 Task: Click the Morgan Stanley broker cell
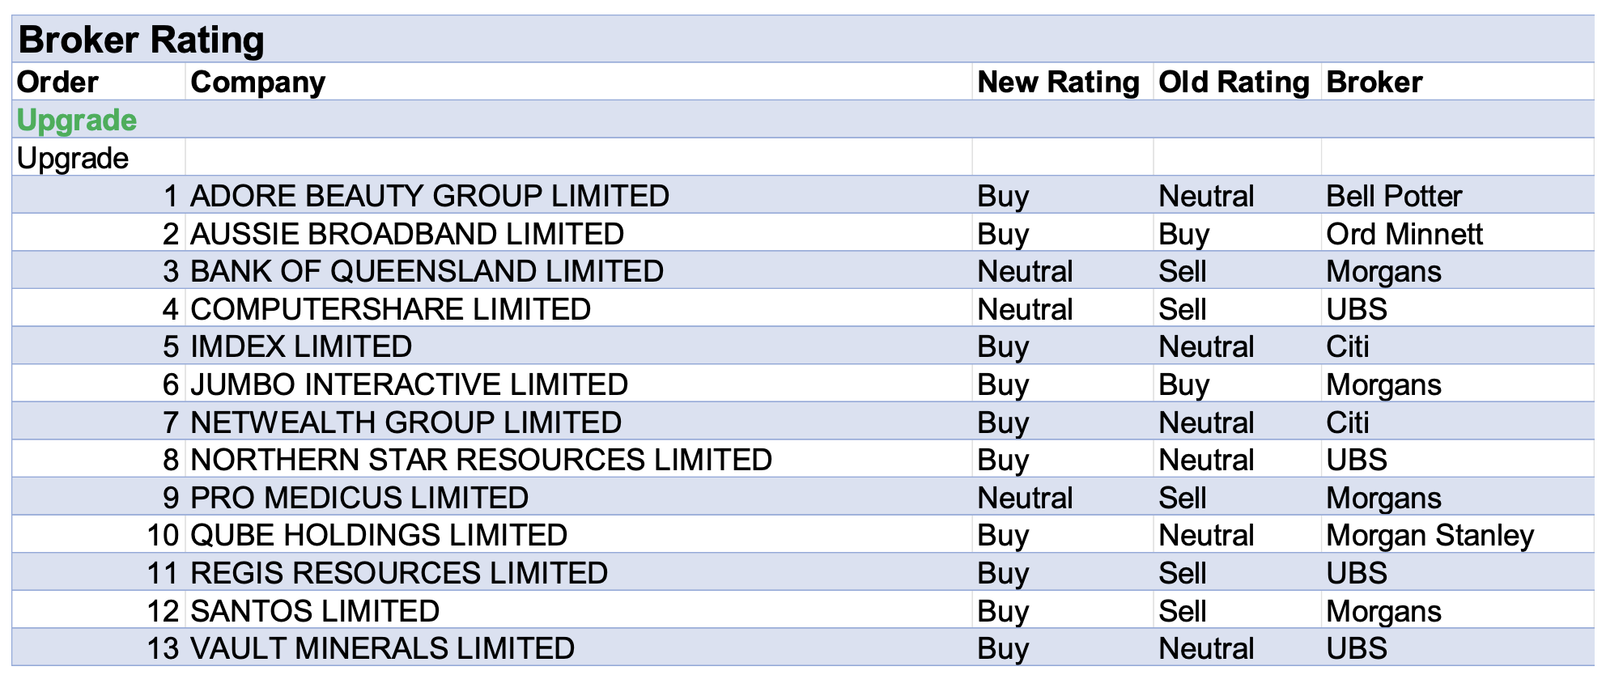click(1430, 535)
